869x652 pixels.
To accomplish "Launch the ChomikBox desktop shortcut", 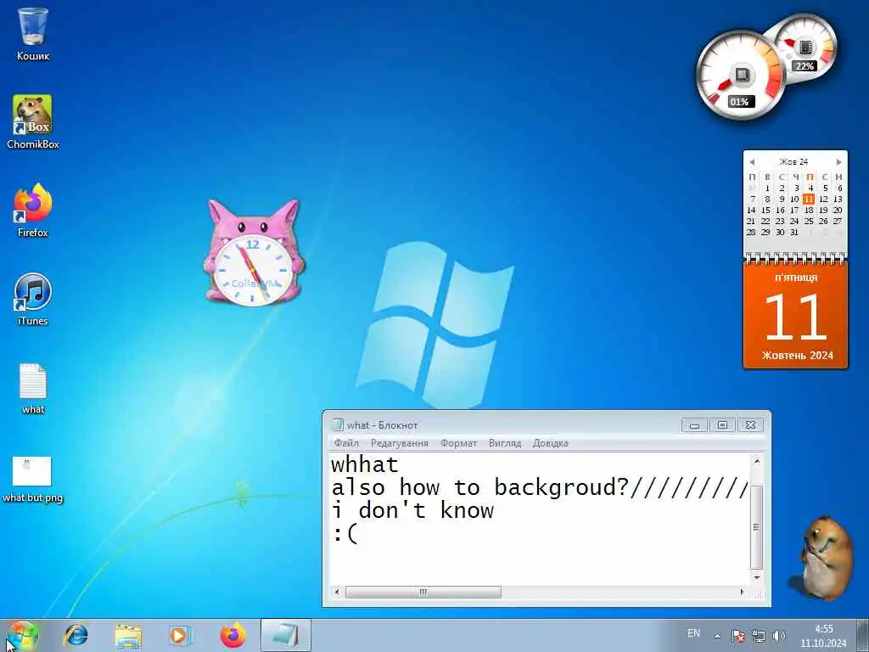I will (33, 122).
